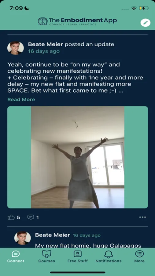Expand post text with Read More
Image resolution: width=155 pixels, height=276 pixels.
pos(21,99)
